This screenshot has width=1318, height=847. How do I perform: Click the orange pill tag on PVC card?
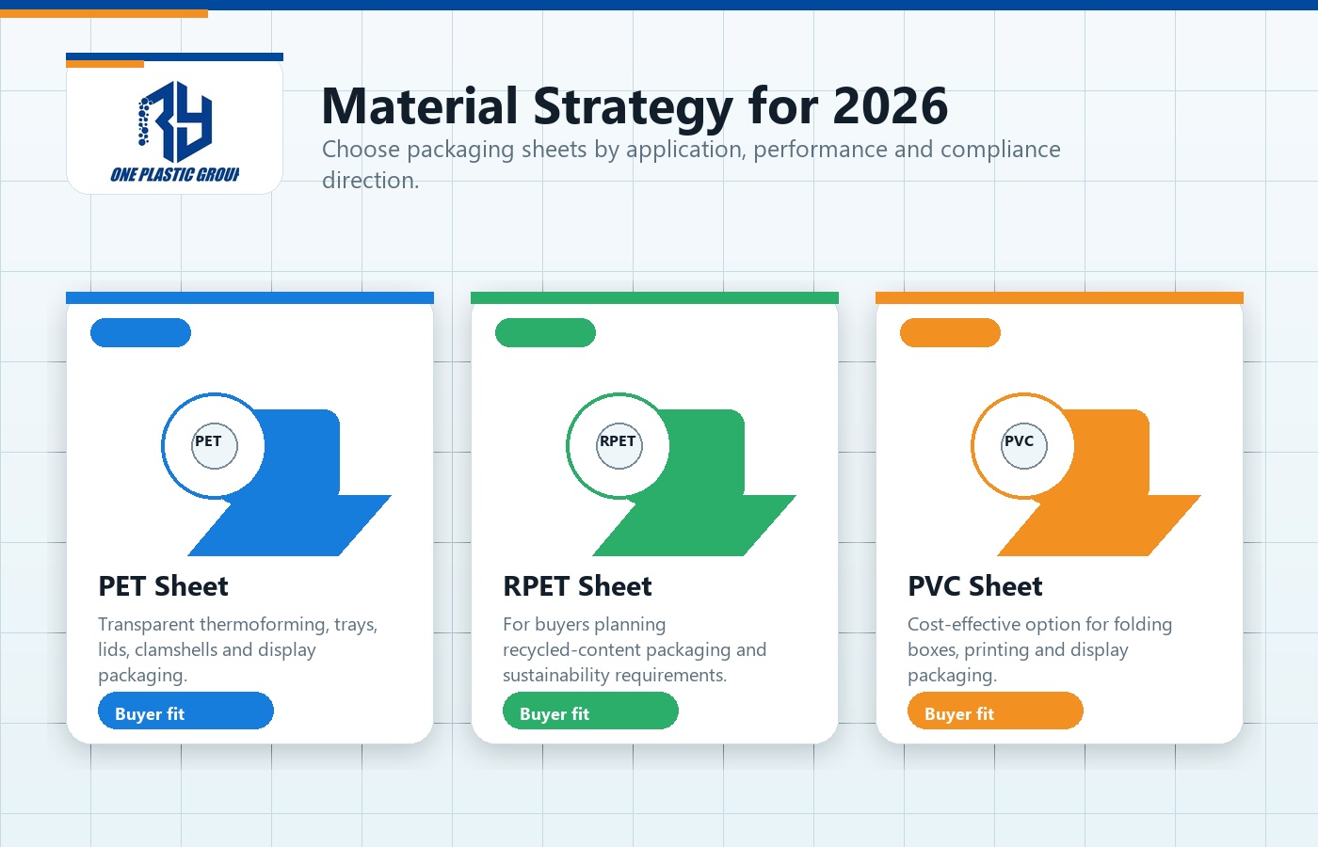[950, 333]
